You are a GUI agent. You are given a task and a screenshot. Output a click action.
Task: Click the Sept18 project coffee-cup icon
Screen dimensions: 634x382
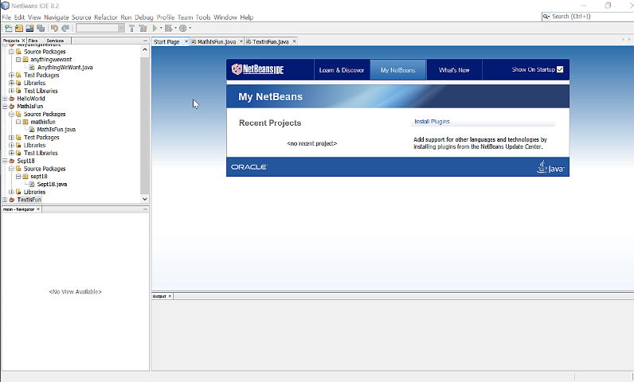coord(12,161)
